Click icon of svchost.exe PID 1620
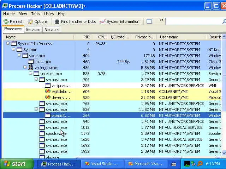This screenshot has width=226, height=169. pyautogui.click(x=42, y=139)
